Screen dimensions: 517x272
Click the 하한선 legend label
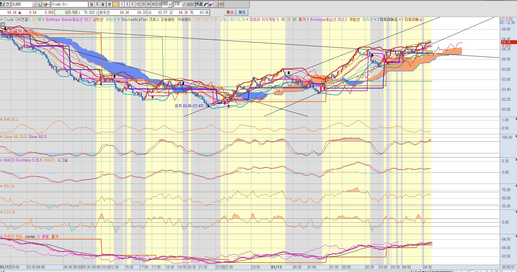(111, 20)
